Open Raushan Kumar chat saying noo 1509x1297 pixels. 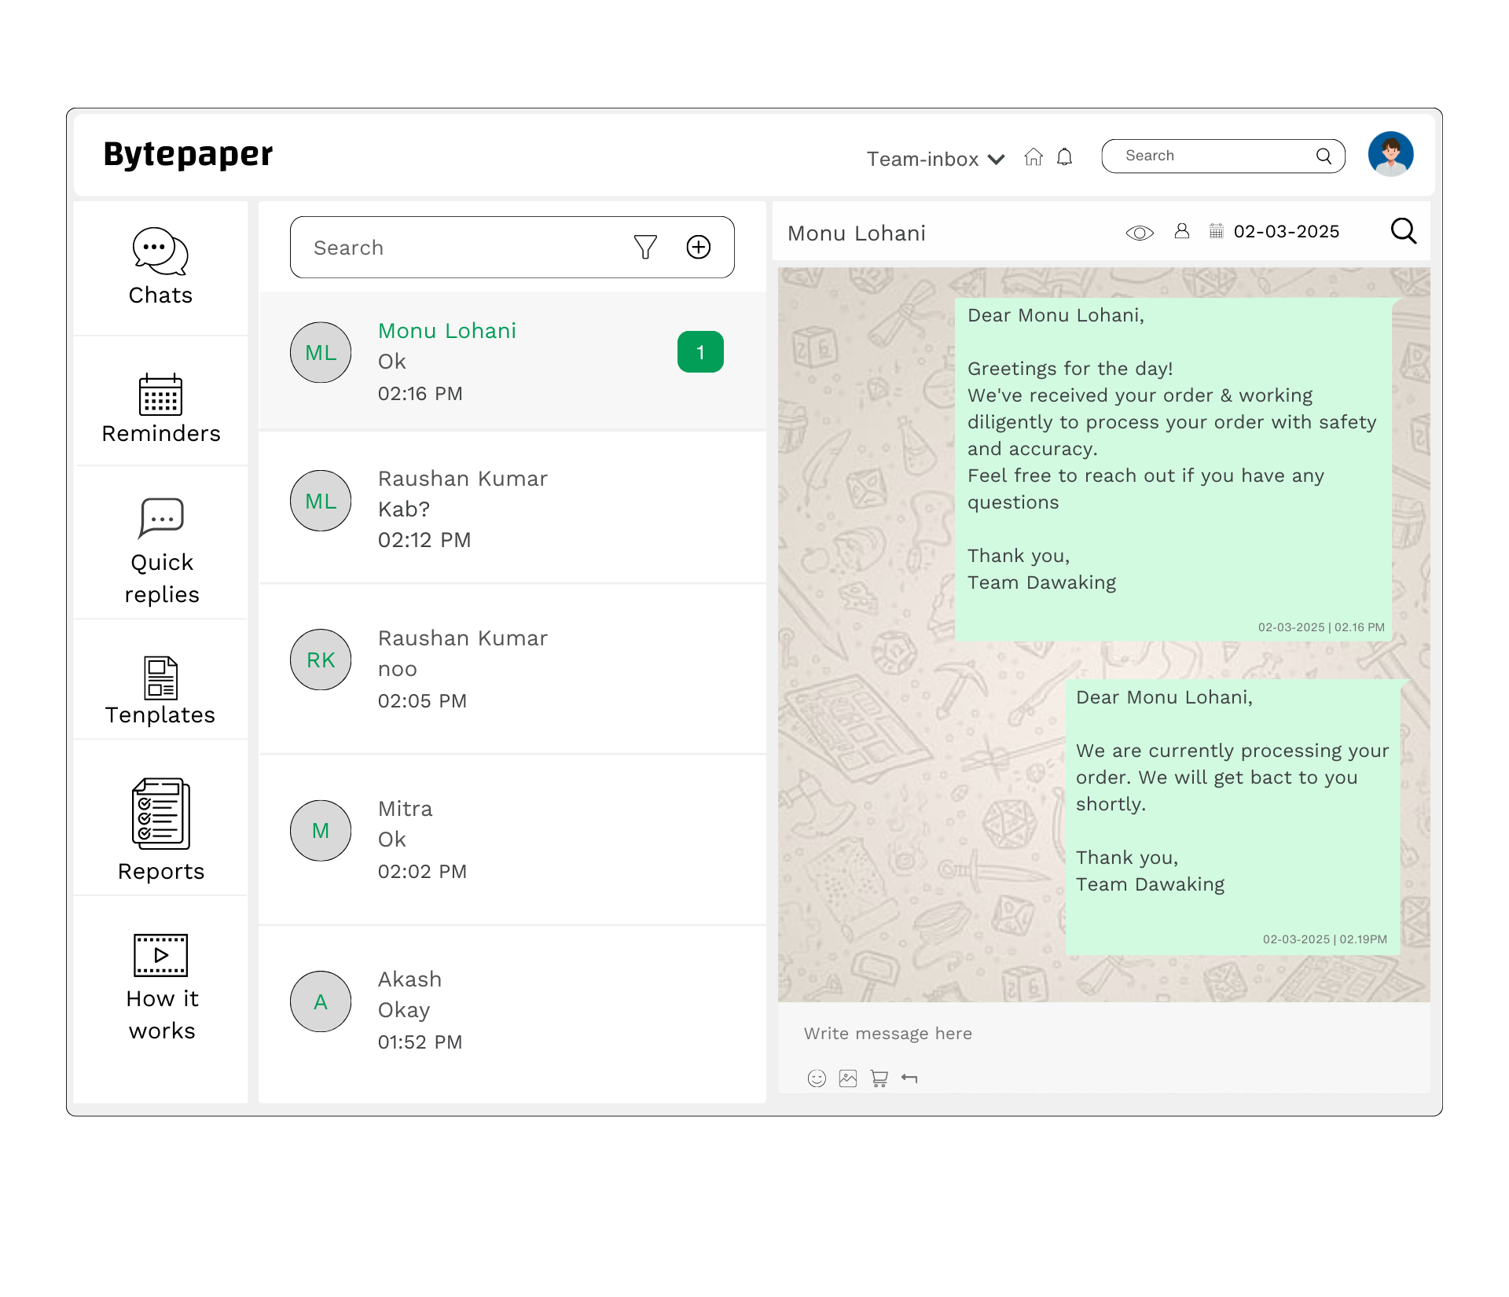point(512,668)
